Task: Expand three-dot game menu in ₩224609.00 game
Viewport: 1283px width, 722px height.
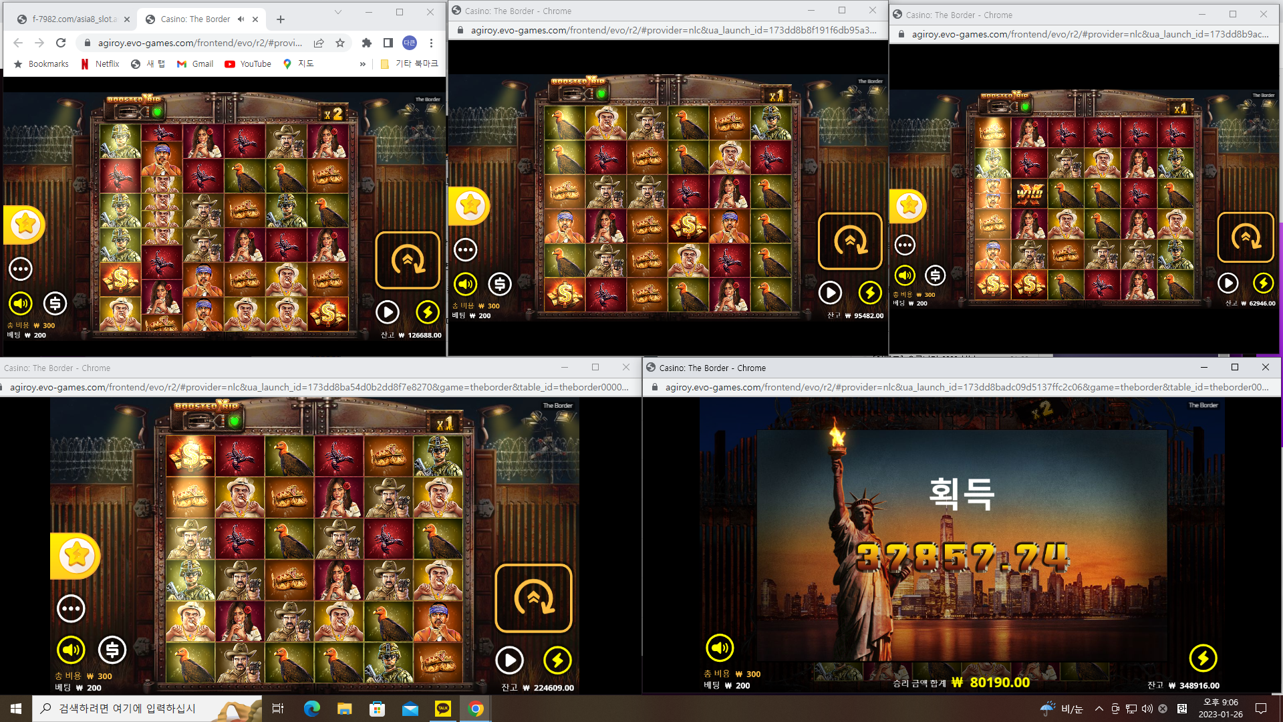Action: coord(71,608)
